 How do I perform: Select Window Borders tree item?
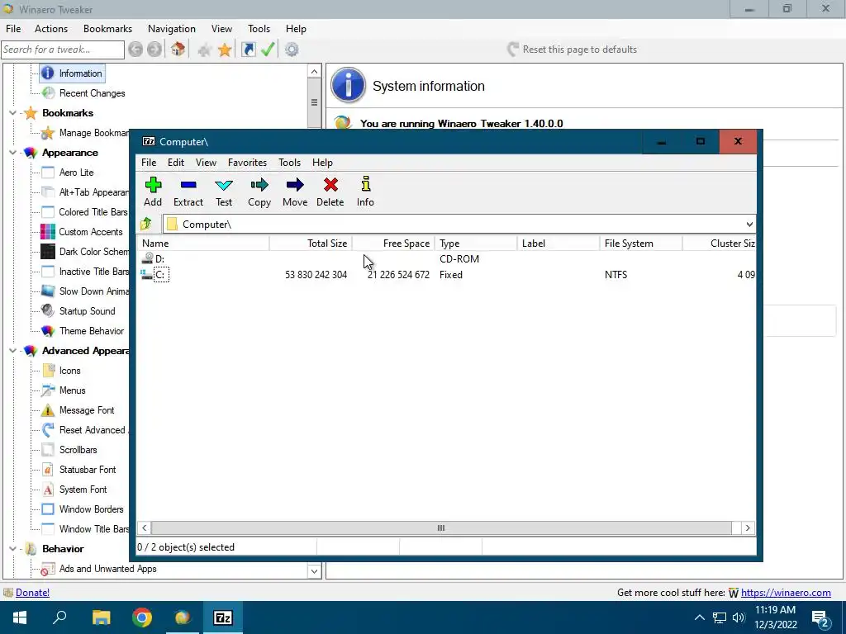point(91,509)
